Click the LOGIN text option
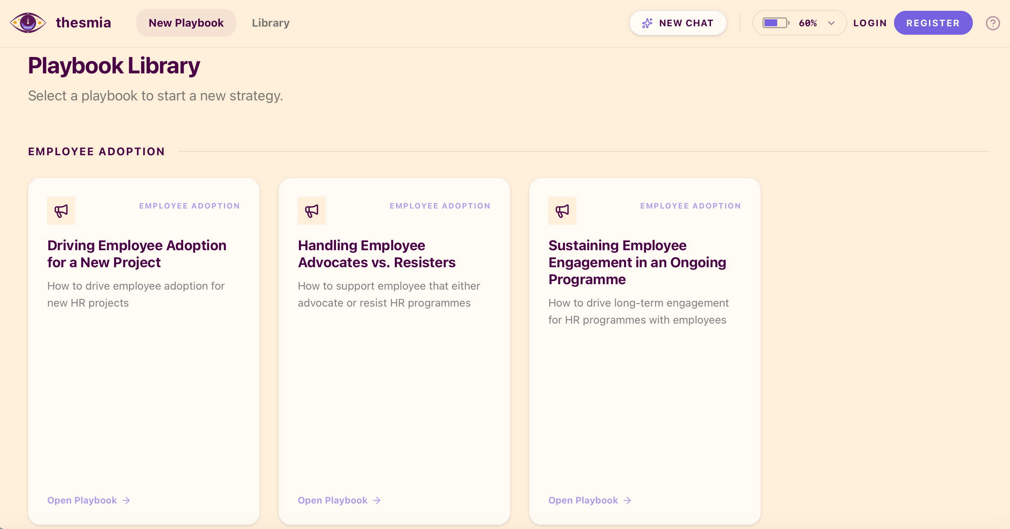The width and height of the screenshot is (1010, 529). 870,23
